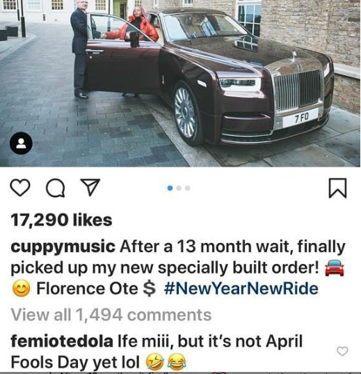
Task: Tap the caption text about 13 month wait
Action: click(178, 268)
